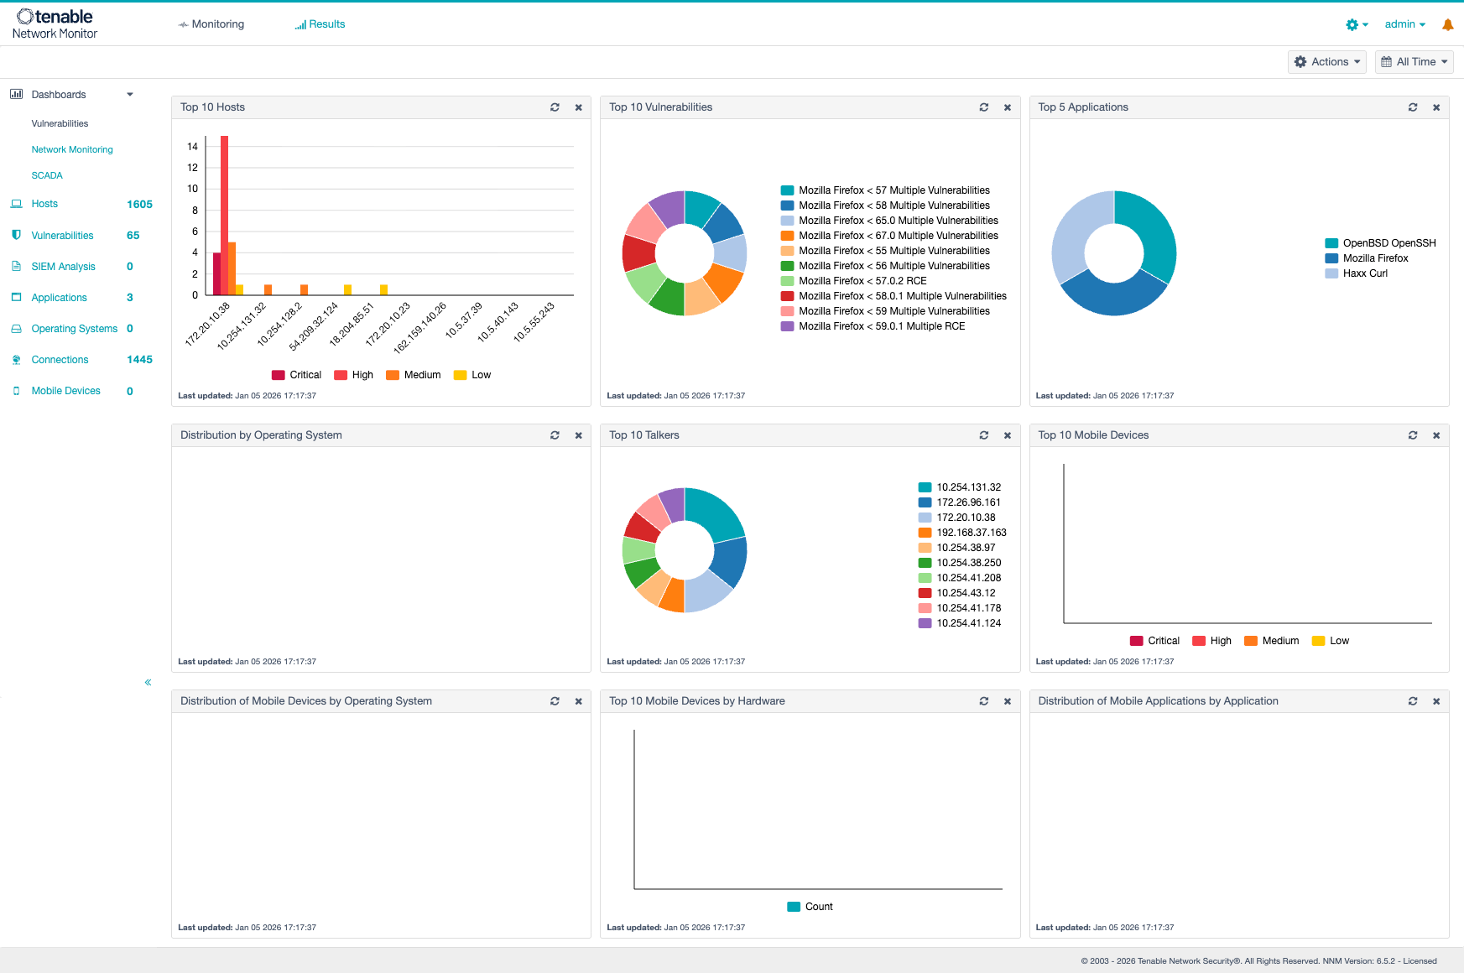Refresh the Top 10 Hosts chart
Screen dimensions: 1464x973
(x=555, y=107)
